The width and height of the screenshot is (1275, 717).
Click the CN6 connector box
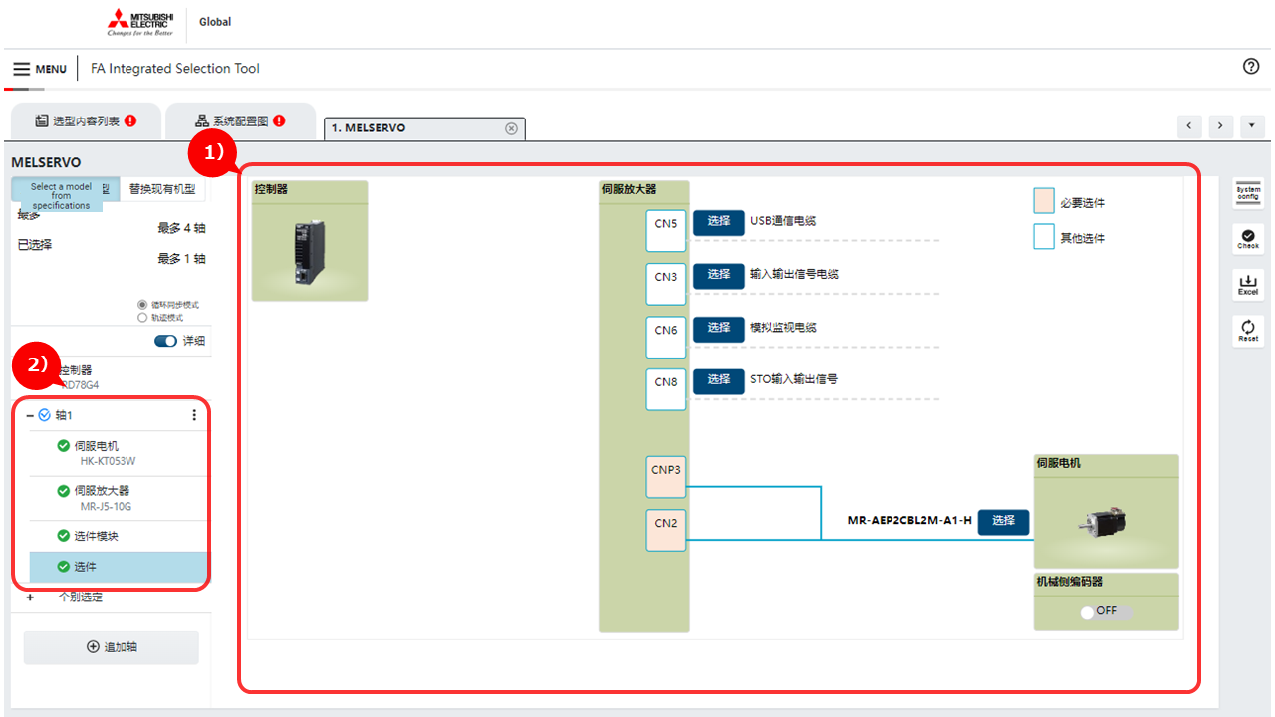(666, 337)
